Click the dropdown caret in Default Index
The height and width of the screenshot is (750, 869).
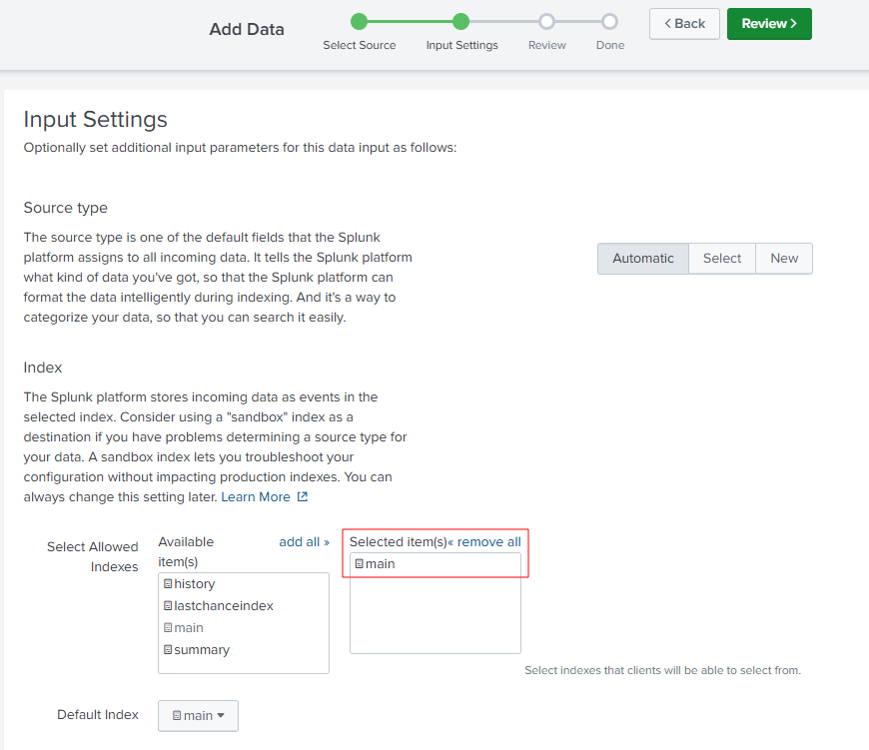[221, 716]
